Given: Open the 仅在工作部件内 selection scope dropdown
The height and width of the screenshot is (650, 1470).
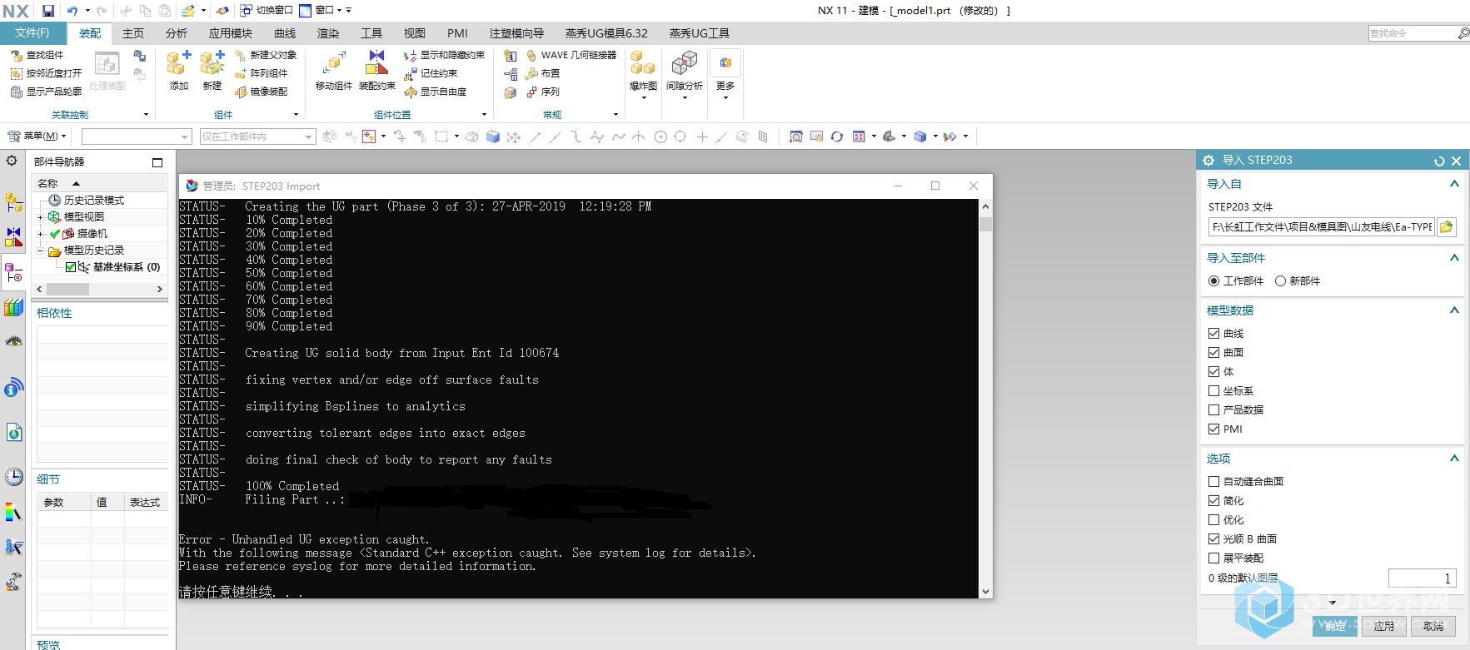Looking at the screenshot, I should point(257,136).
